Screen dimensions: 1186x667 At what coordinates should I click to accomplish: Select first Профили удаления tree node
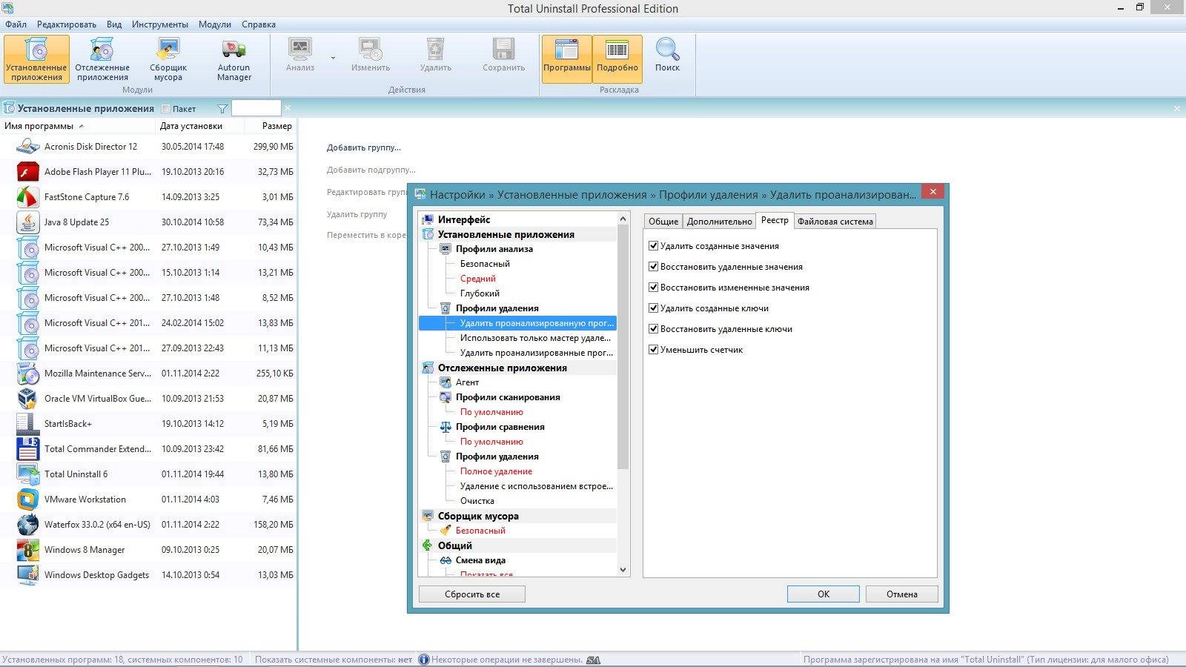click(x=497, y=308)
